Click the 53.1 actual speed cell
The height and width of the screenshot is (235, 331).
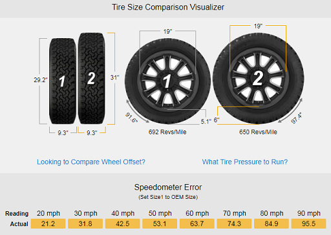coord(160,223)
